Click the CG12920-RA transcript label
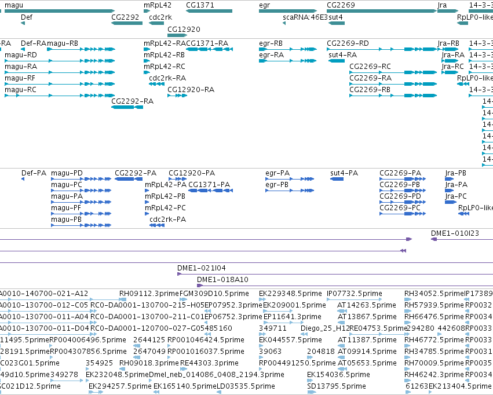The image size is (493, 395). [191, 90]
